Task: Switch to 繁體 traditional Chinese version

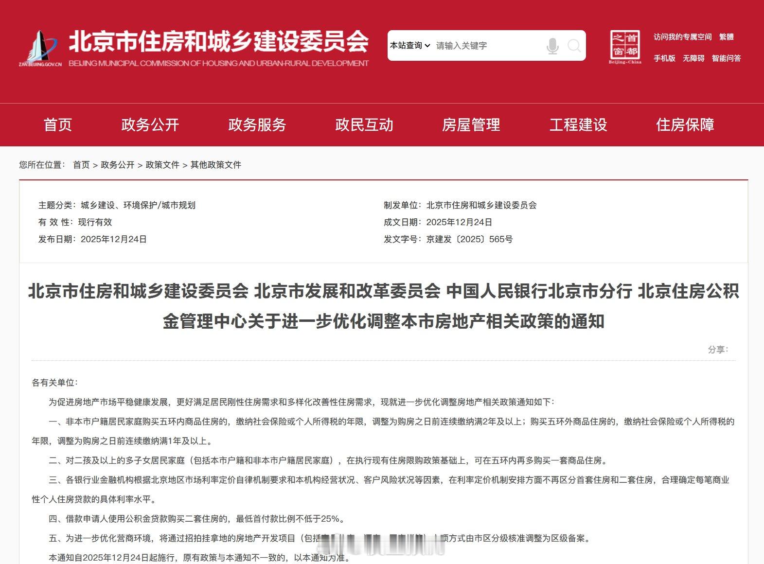Action: (x=727, y=37)
